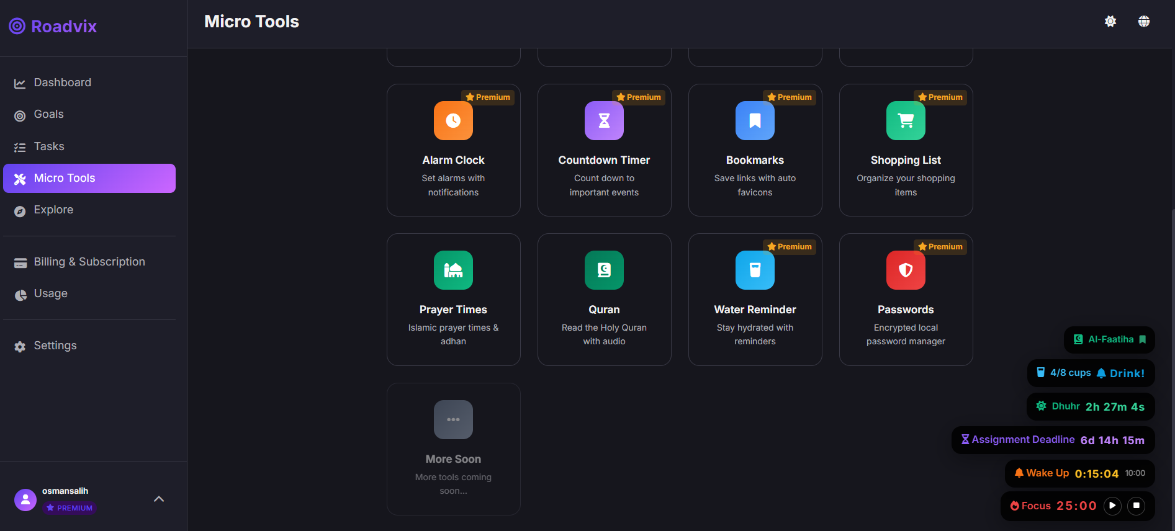Image resolution: width=1175 pixels, height=531 pixels.
Task: Click the osmansalih user avatar
Action: (x=25, y=500)
